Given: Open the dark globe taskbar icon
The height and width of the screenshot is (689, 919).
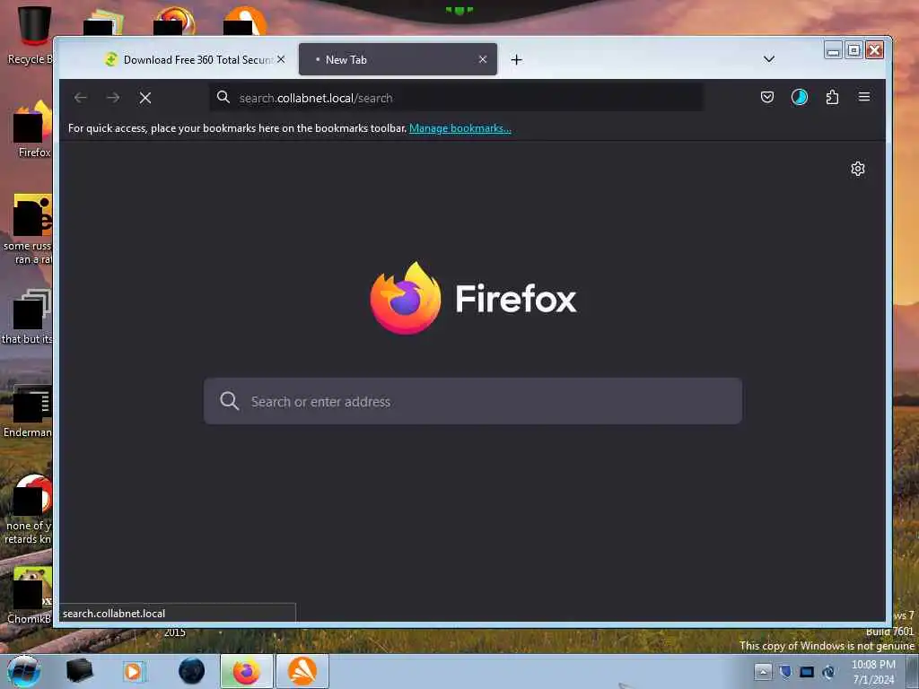Looking at the screenshot, I should (x=191, y=671).
